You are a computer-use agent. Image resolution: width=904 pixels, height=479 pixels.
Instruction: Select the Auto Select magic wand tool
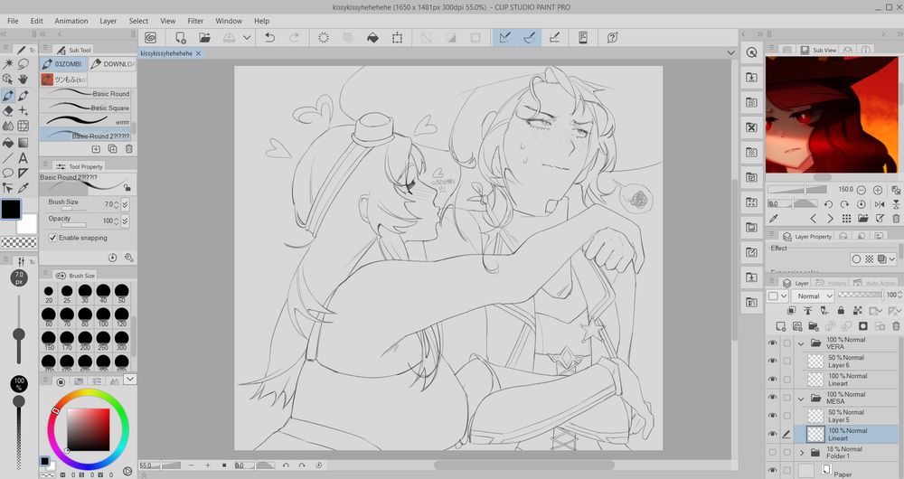coord(8,64)
